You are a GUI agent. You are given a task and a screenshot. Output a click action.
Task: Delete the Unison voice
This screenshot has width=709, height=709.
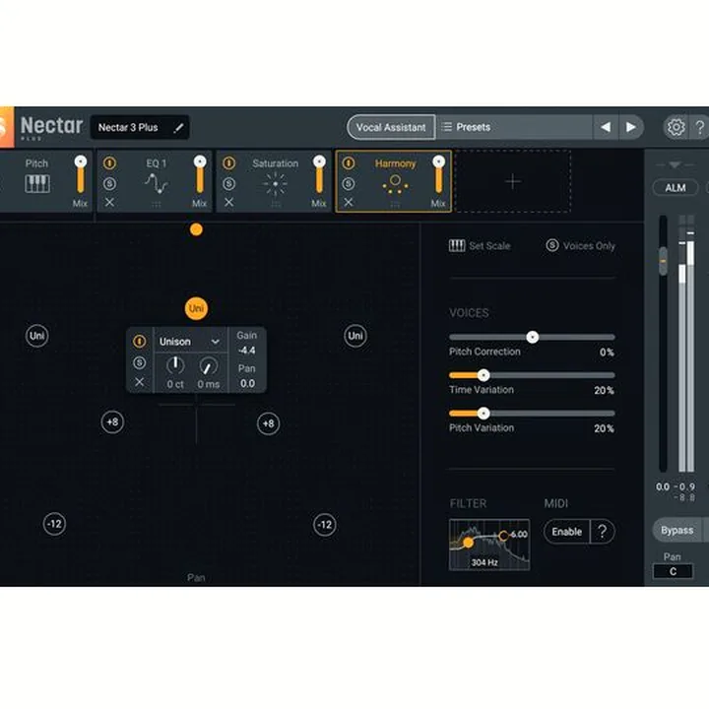[x=139, y=382]
